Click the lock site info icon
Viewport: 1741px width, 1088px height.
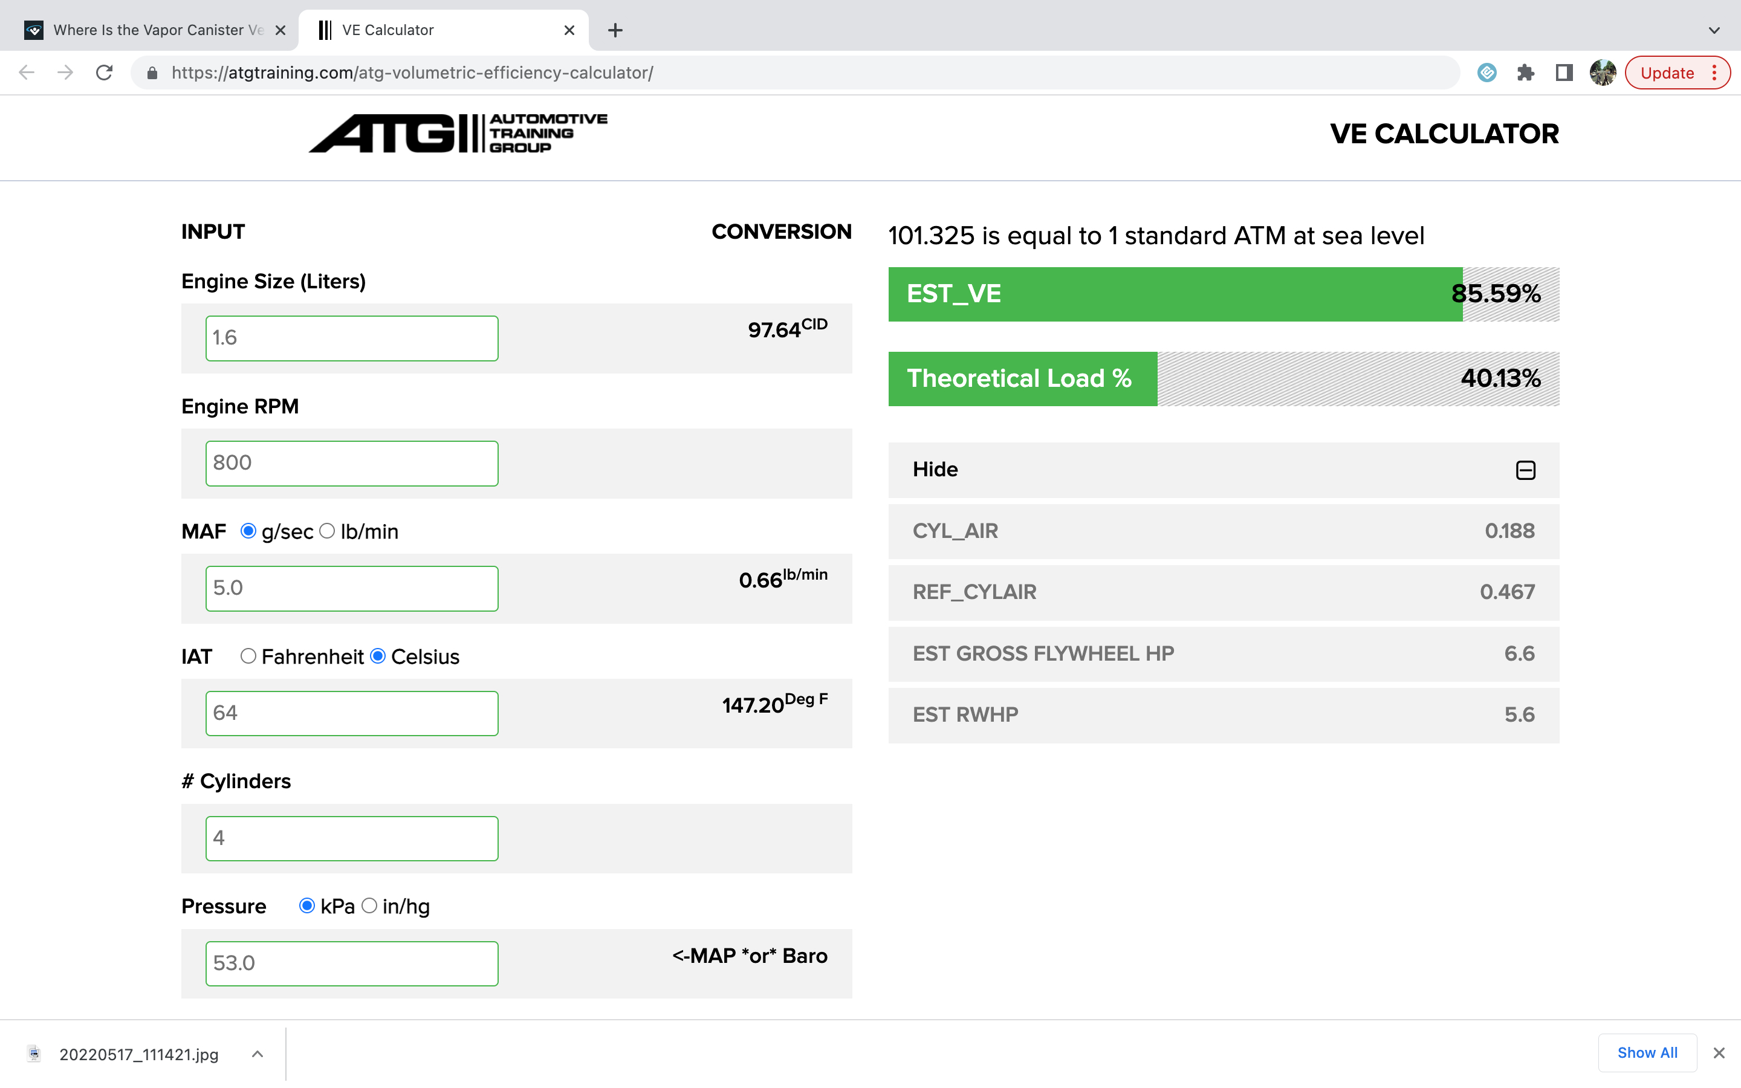coord(152,73)
